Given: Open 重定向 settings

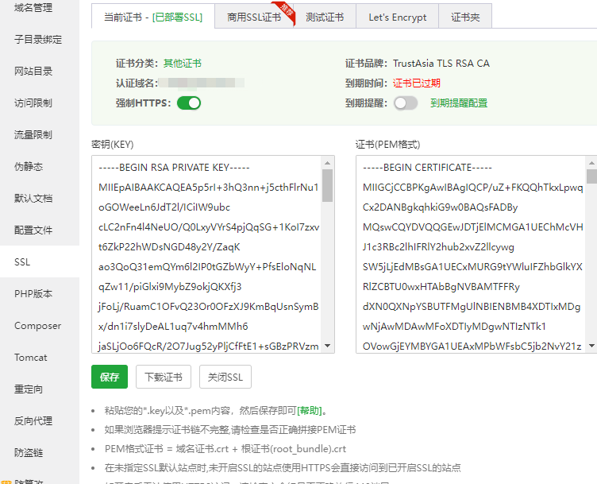Looking at the screenshot, I should tap(29, 389).
